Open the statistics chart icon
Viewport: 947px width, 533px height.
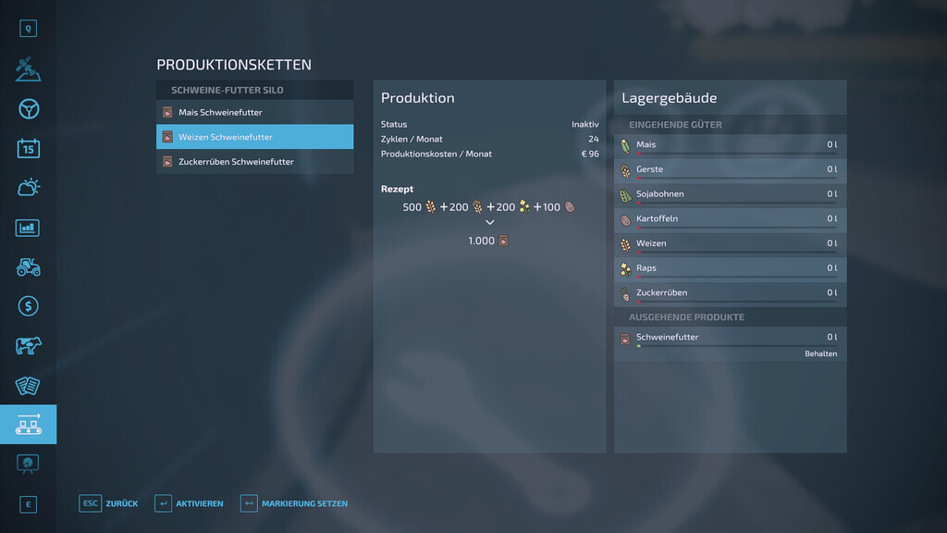pos(28,228)
